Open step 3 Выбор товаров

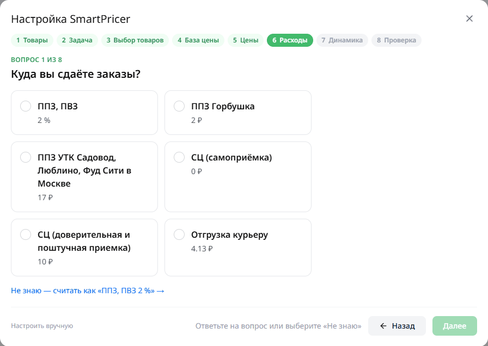tap(135, 40)
